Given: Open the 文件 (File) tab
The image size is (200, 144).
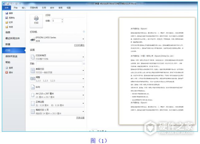Looking at the screenshot, I should click(x=7, y=8).
